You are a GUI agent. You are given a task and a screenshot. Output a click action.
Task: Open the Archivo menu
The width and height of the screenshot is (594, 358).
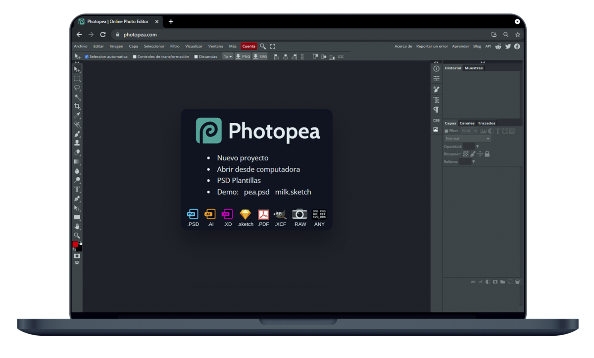[x=81, y=46]
